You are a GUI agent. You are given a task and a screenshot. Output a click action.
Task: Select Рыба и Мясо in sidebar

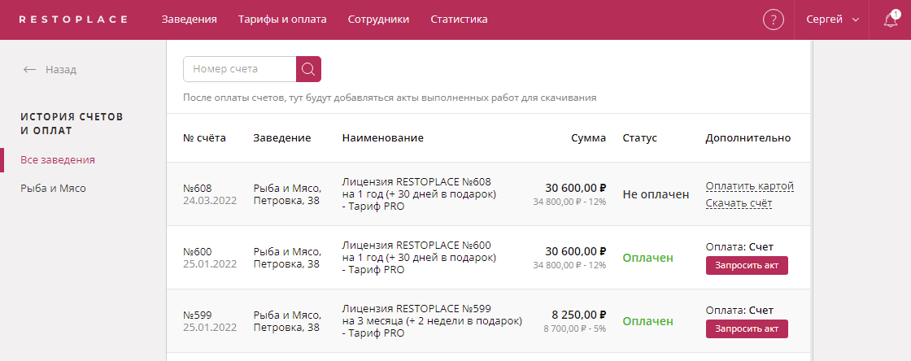coord(53,188)
